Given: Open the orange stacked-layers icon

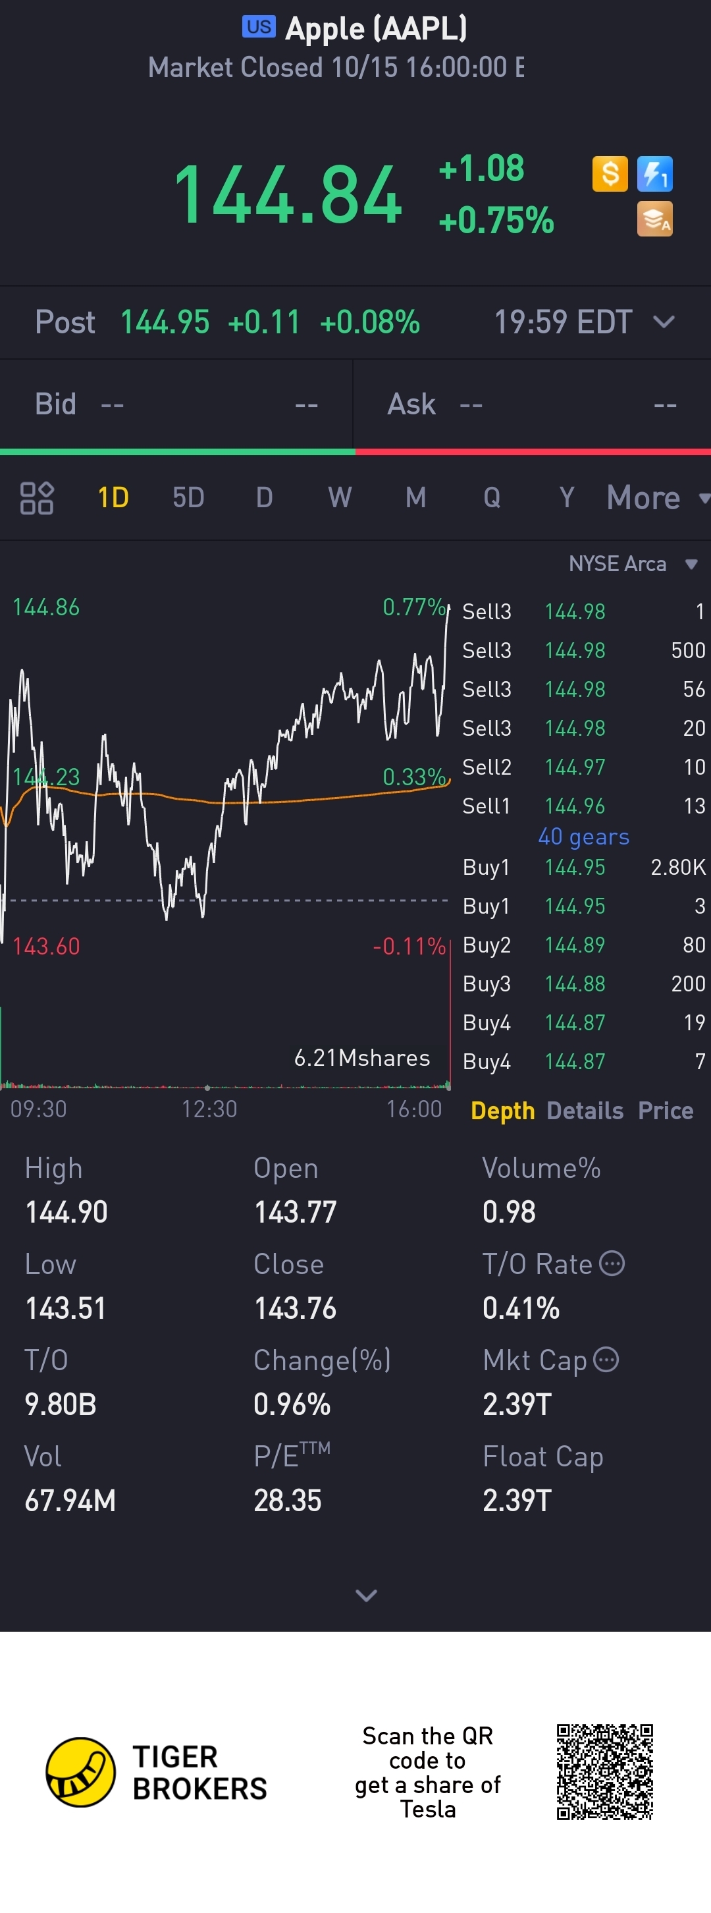Looking at the screenshot, I should 654,219.
